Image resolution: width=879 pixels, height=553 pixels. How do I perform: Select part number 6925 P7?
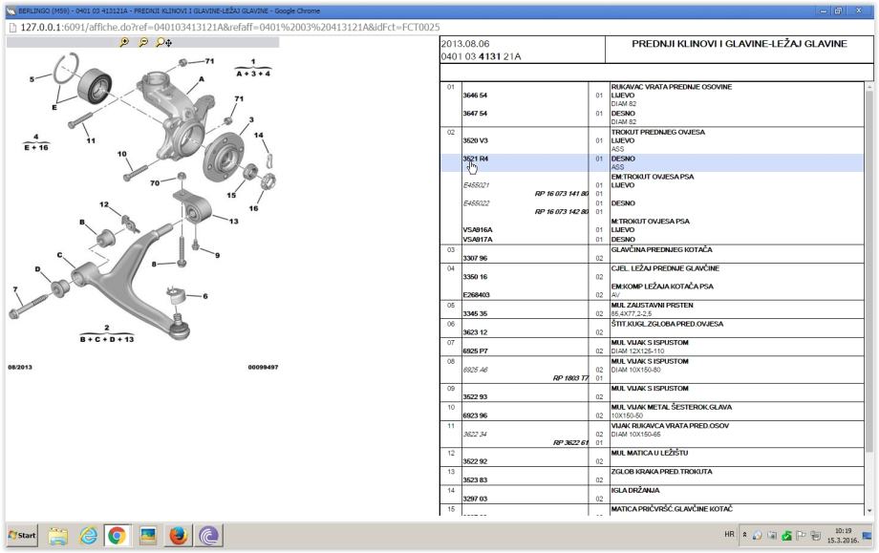[x=475, y=351]
